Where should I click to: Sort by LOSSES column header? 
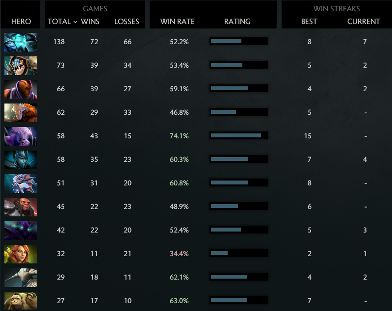tap(127, 22)
